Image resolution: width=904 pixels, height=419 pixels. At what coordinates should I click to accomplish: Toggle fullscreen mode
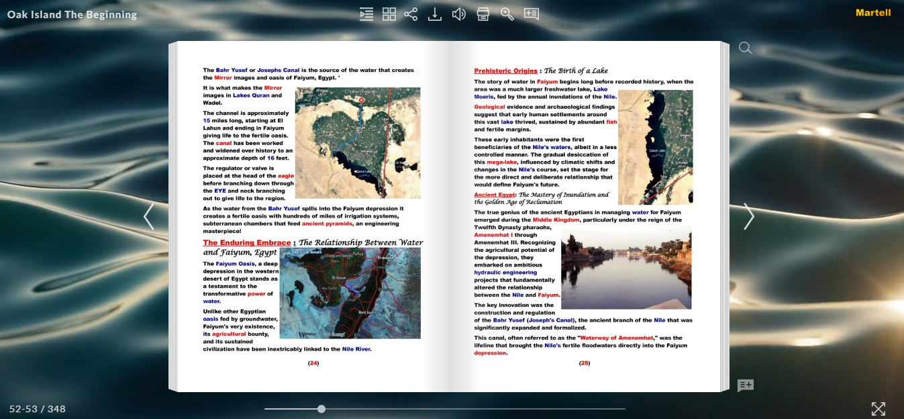click(878, 408)
